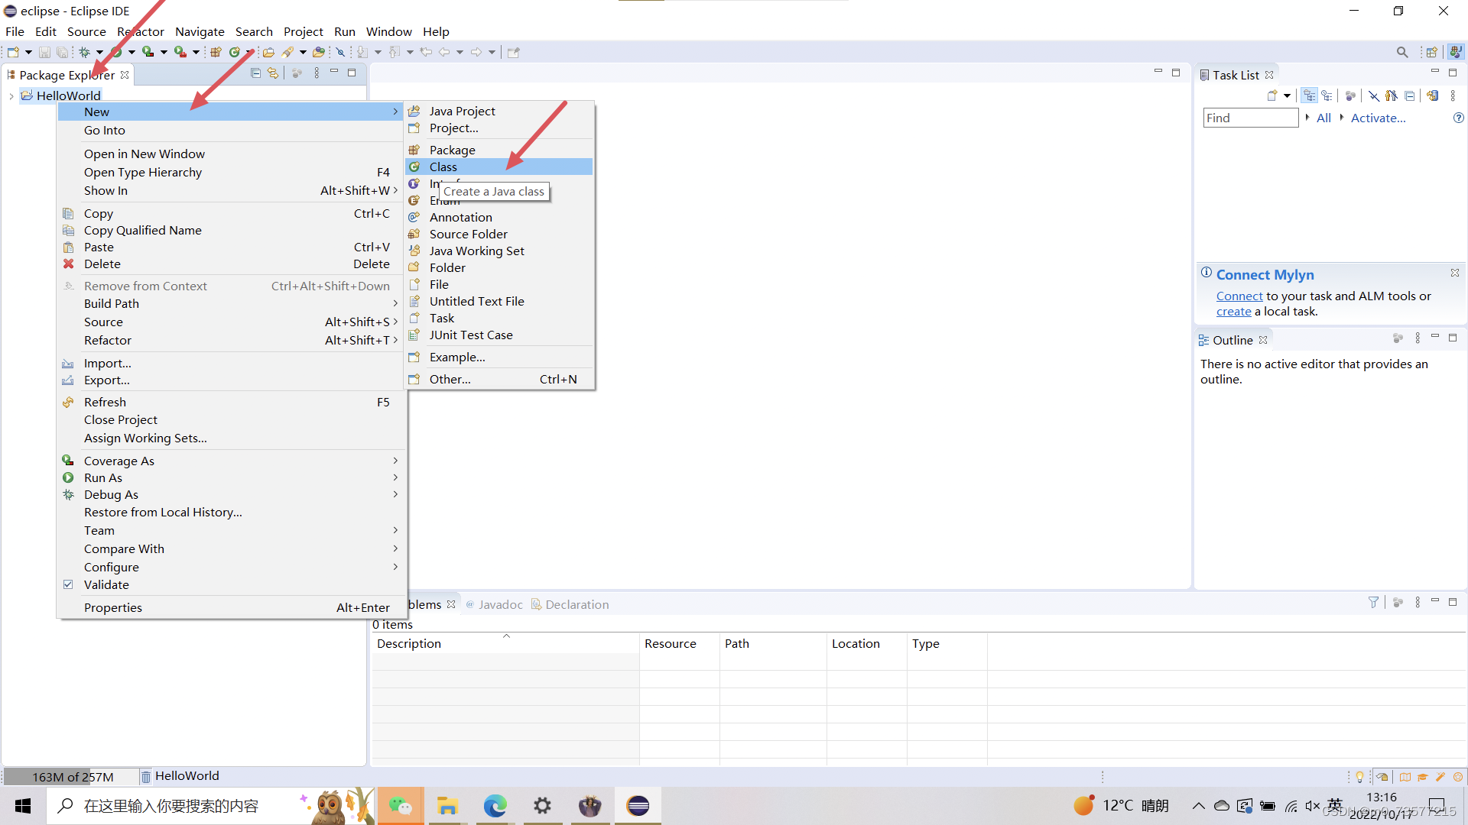This screenshot has height=825, width=1468.
Task: Click the Back navigation arrow icon
Action: (444, 52)
